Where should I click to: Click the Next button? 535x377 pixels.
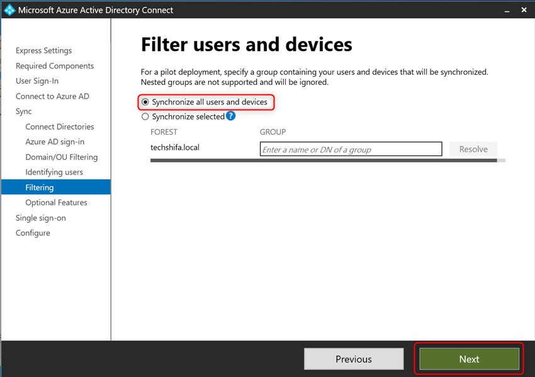(468, 359)
